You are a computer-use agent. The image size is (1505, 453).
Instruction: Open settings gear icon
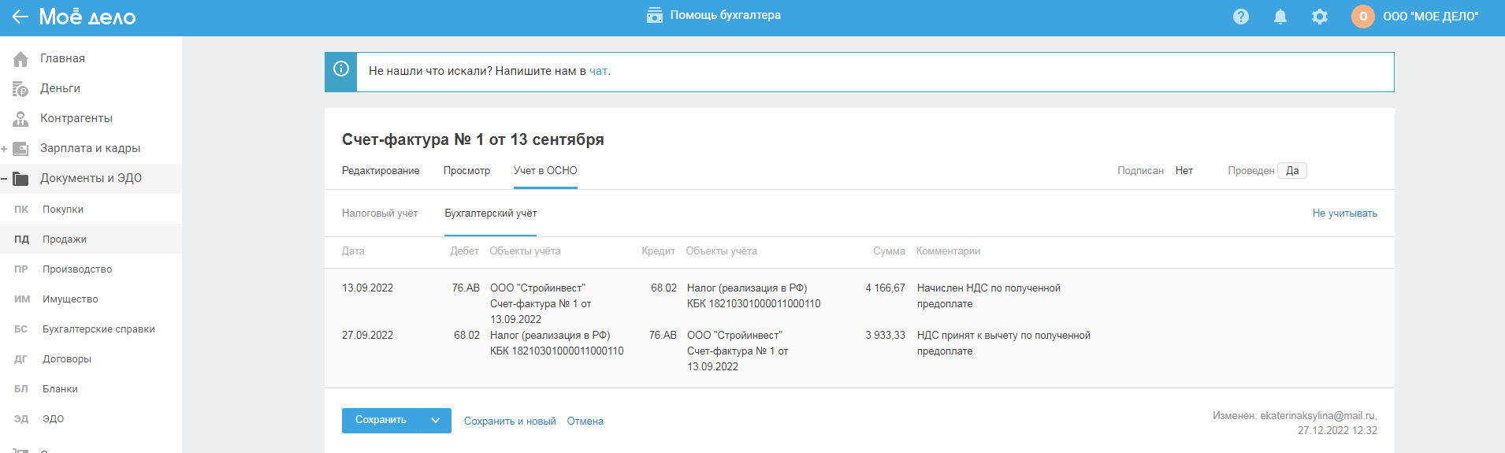click(x=1320, y=17)
